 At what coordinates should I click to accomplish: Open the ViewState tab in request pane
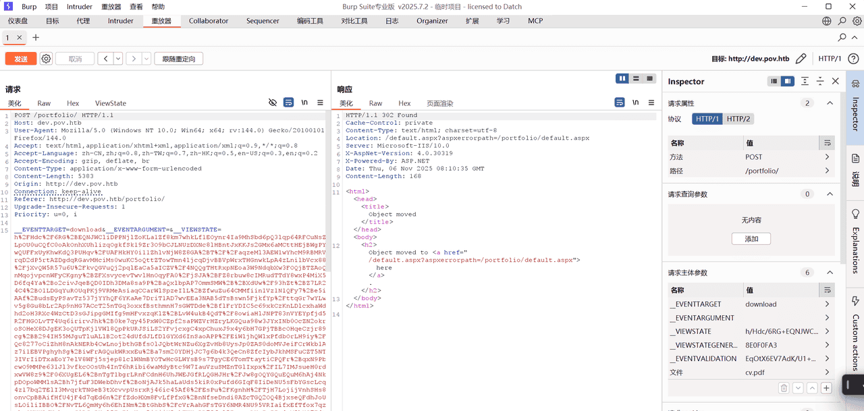(x=111, y=103)
